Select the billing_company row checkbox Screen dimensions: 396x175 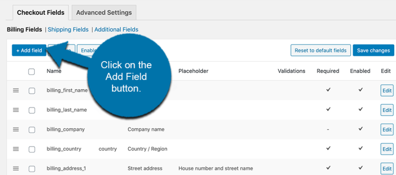tap(32, 130)
